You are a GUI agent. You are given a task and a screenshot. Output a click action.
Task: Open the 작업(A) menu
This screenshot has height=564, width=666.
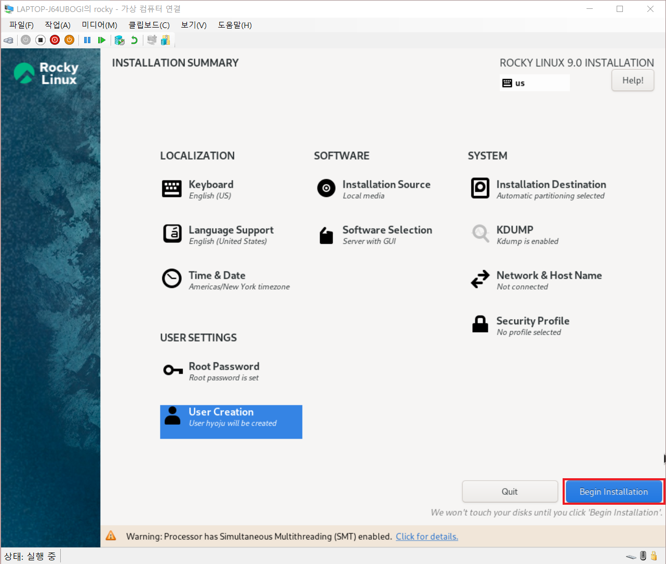pyautogui.click(x=57, y=25)
